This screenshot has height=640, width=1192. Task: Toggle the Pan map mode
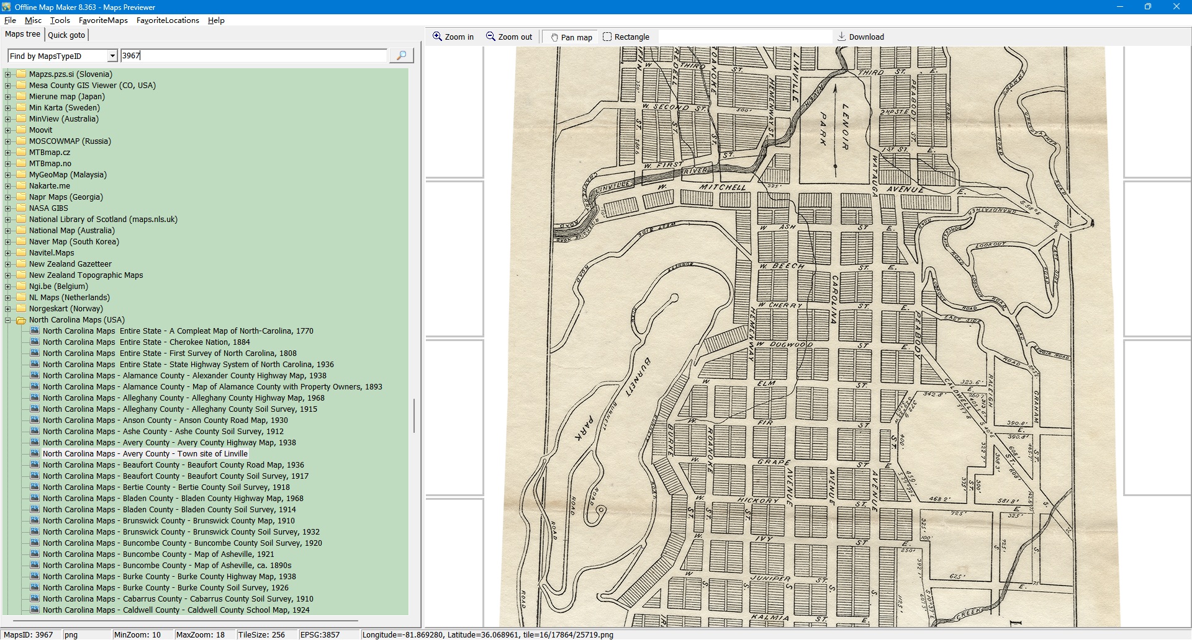(x=571, y=37)
